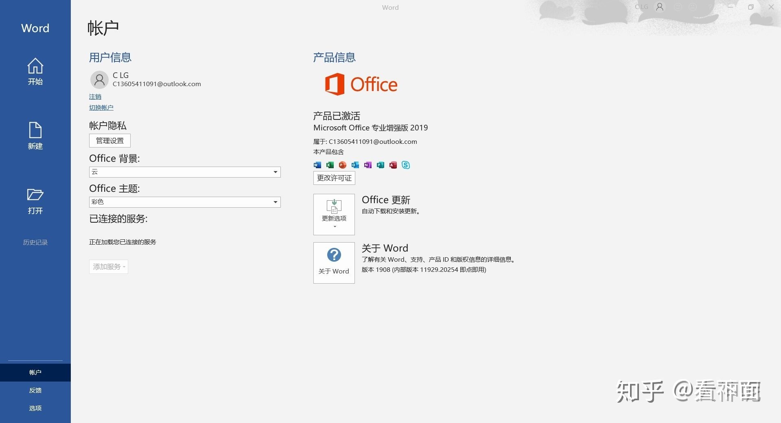Close the Word window
This screenshot has height=423, width=781.
click(x=771, y=7)
